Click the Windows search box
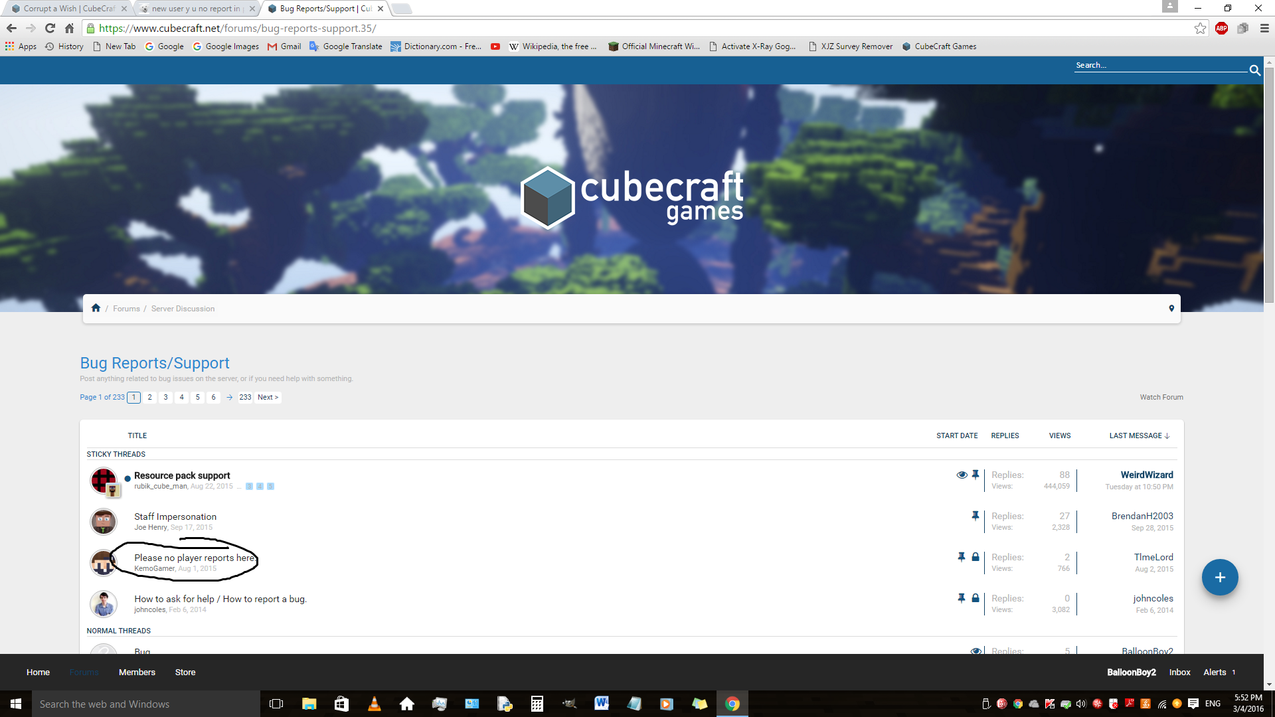The width and height of the screenshot is (1275, 717). [x=146, y=704]
